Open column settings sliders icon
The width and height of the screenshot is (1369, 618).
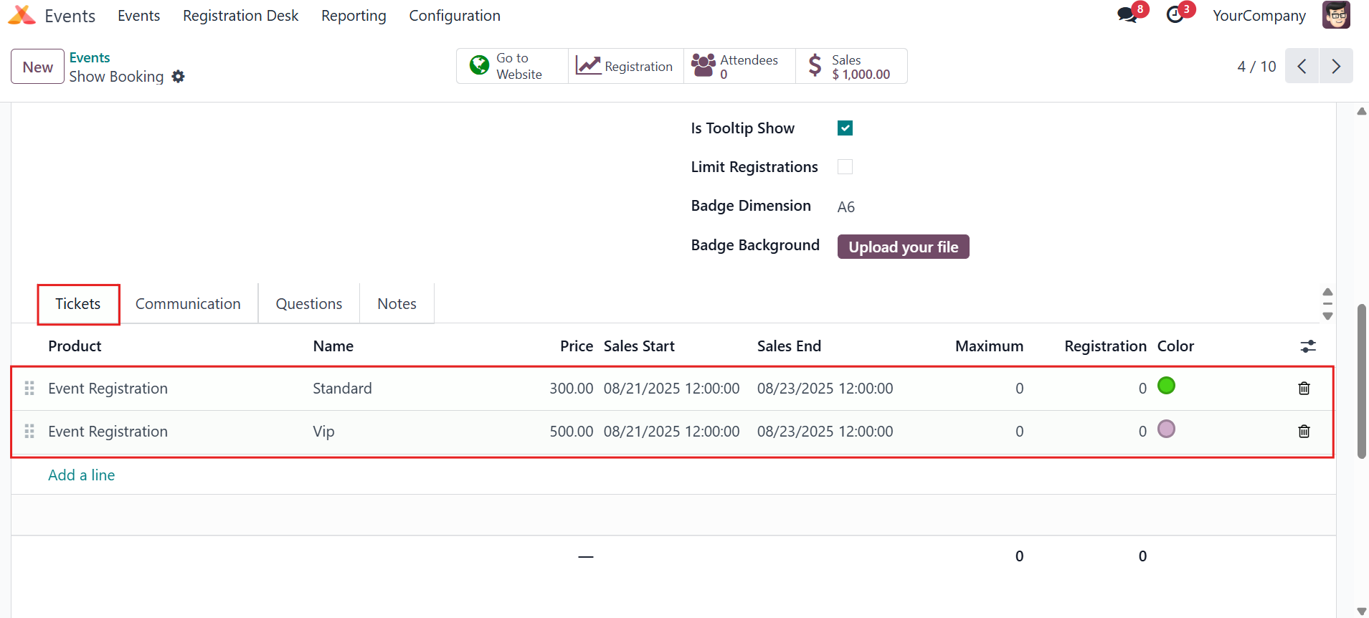click(1308, 346)
